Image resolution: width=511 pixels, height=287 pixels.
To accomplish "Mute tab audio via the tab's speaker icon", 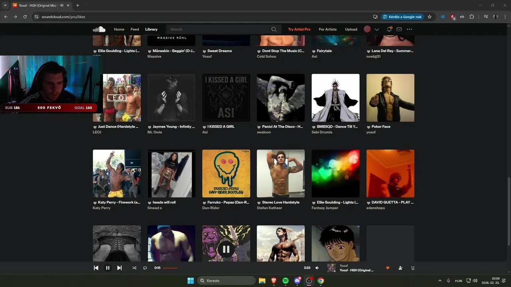I will [61, 6].
